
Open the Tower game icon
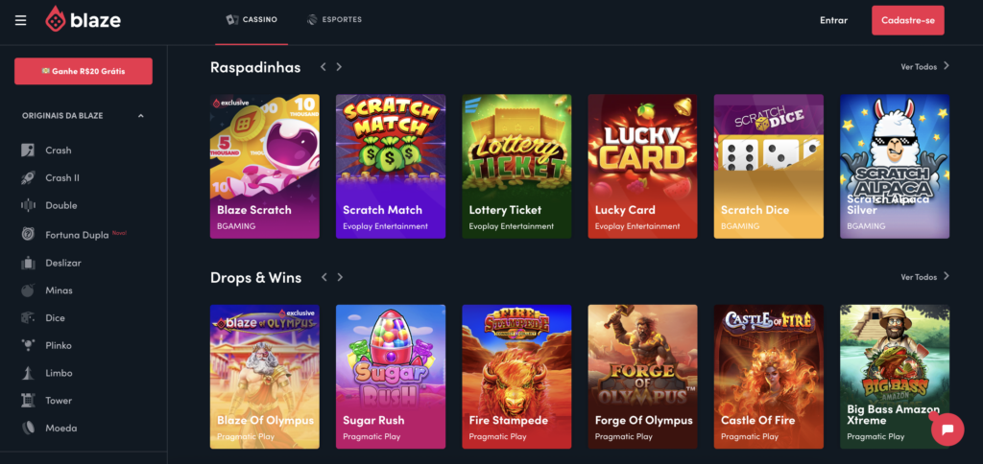click(x=28, y=400)
